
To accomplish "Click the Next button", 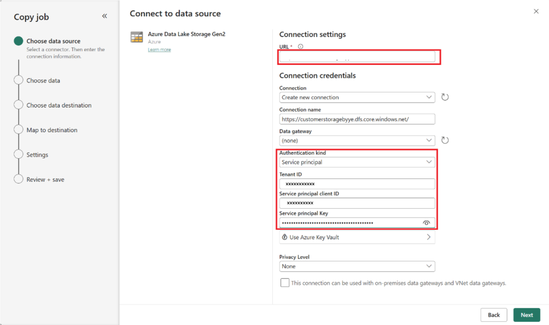I will click(x=526, y=315).
